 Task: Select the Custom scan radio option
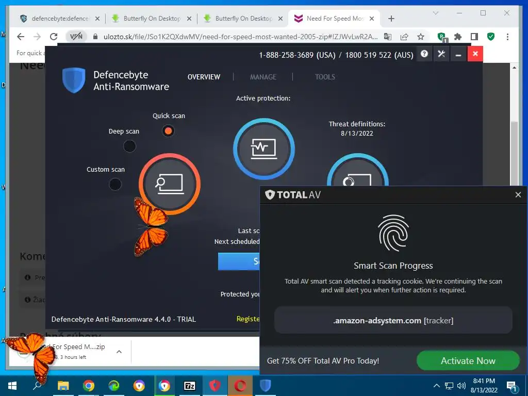click(x=115, y=184)
